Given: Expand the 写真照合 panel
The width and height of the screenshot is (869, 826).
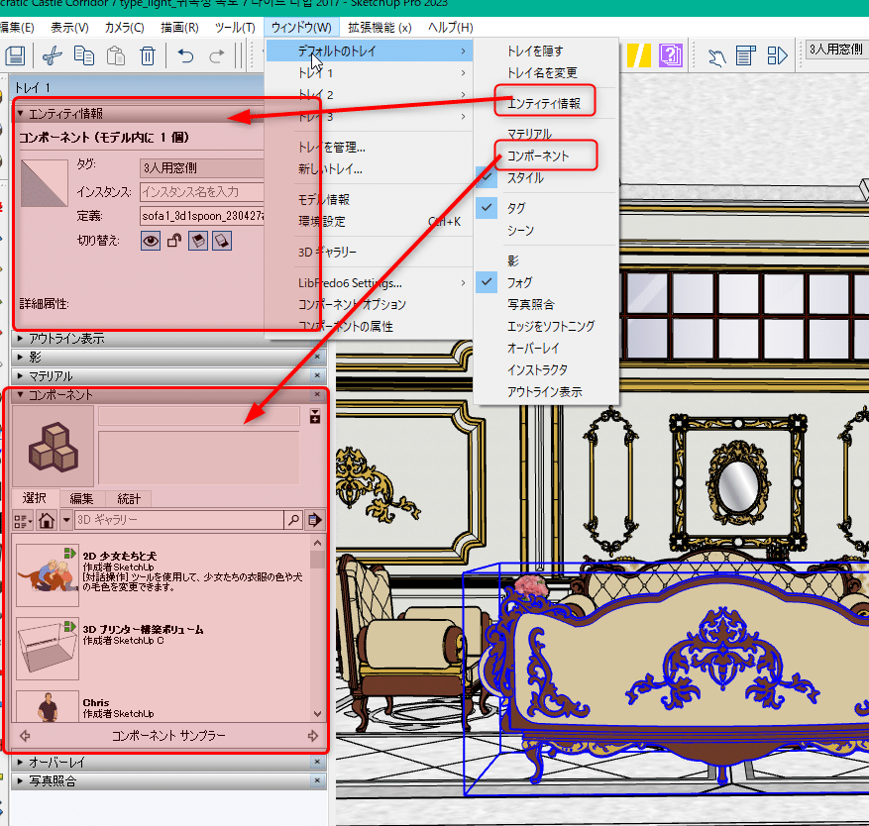Looking at the screenshot, I should tap(20, 781).
